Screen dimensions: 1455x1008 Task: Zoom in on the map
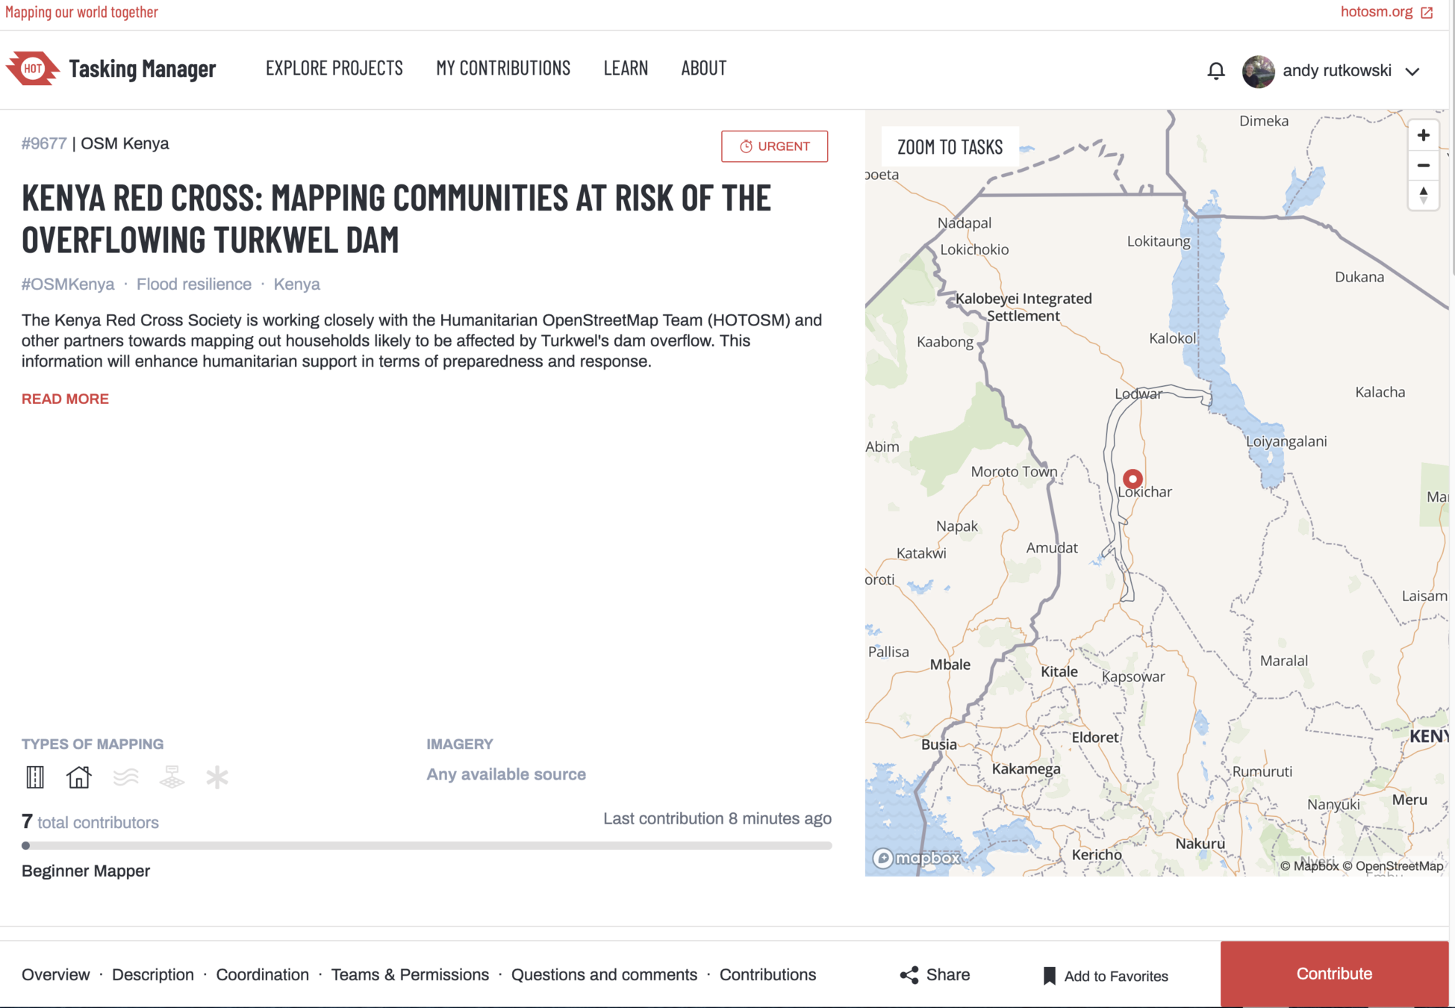(1423, 136)
